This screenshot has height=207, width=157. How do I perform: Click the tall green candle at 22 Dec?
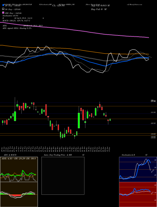click(79, 120)
